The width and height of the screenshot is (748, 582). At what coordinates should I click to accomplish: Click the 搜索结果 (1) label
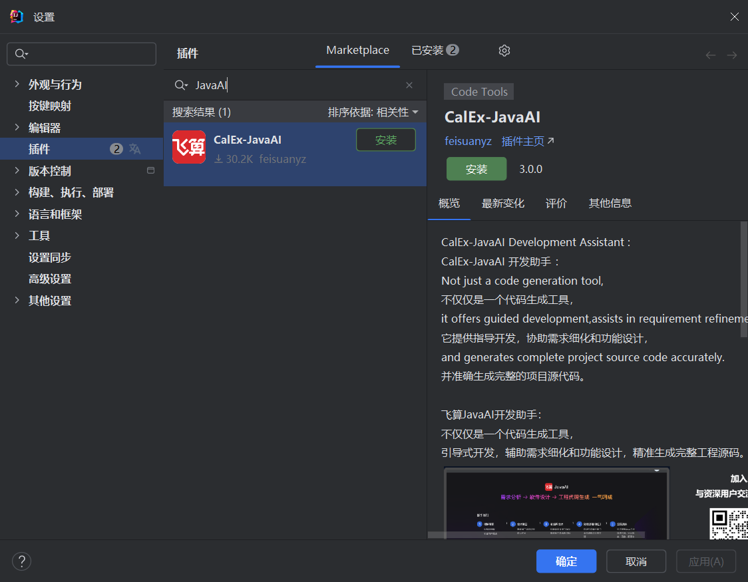pyautogui.click(x=202, y=112)
